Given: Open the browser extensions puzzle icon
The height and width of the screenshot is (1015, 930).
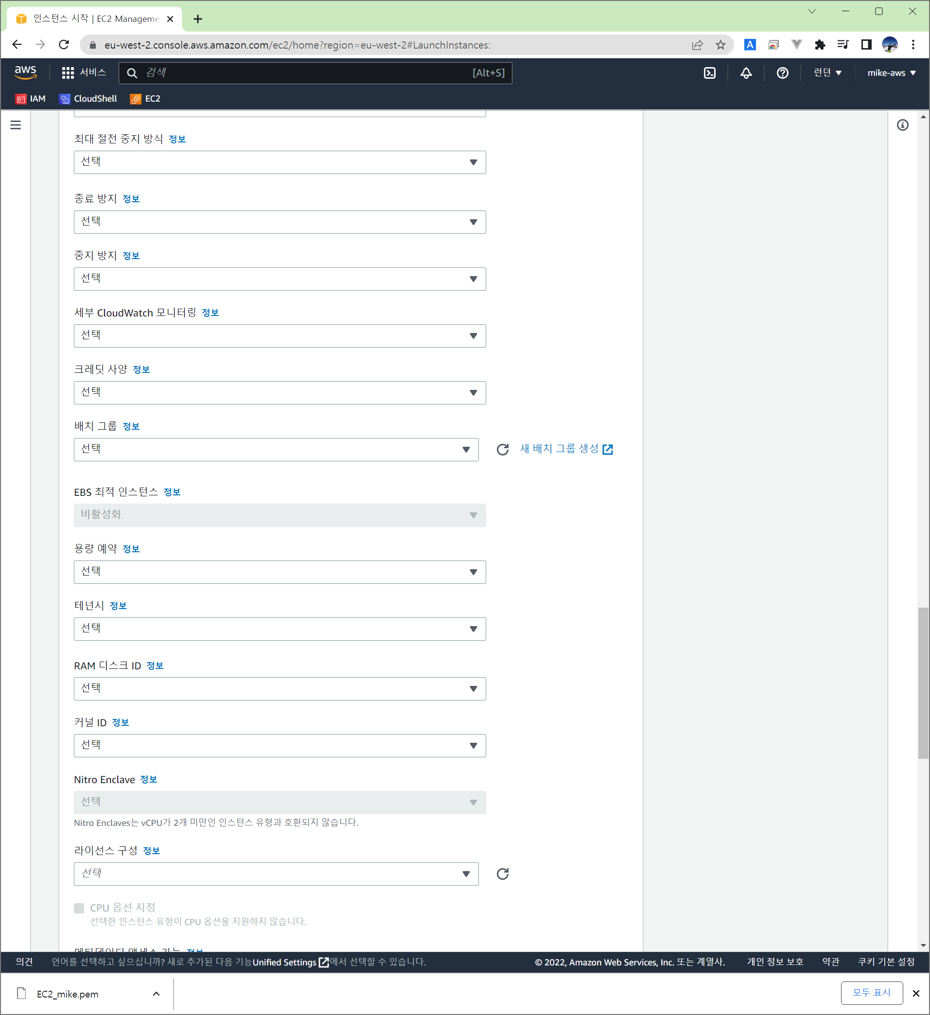Looking at the screenshot, I should click(820, 45).
